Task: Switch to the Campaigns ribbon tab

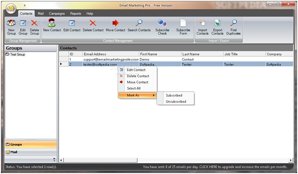Action: 56,13
